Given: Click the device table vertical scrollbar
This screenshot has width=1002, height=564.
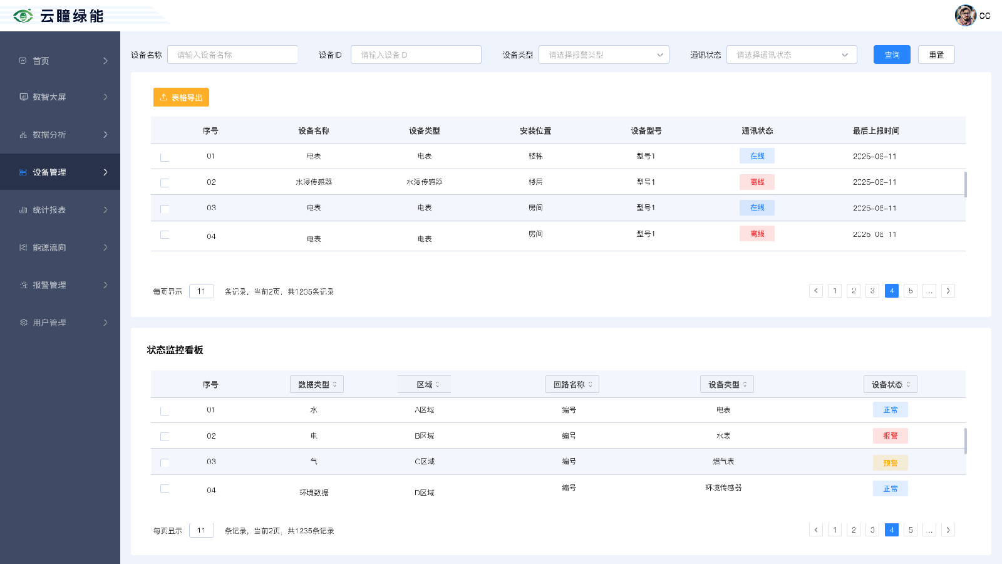Looking at the screenshot, I should 965,184.
